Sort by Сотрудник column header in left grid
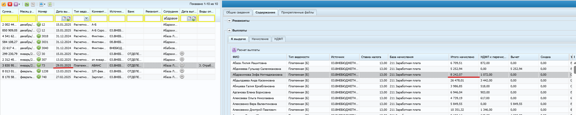The image size is (576, 115). click(x=171, y=11)
